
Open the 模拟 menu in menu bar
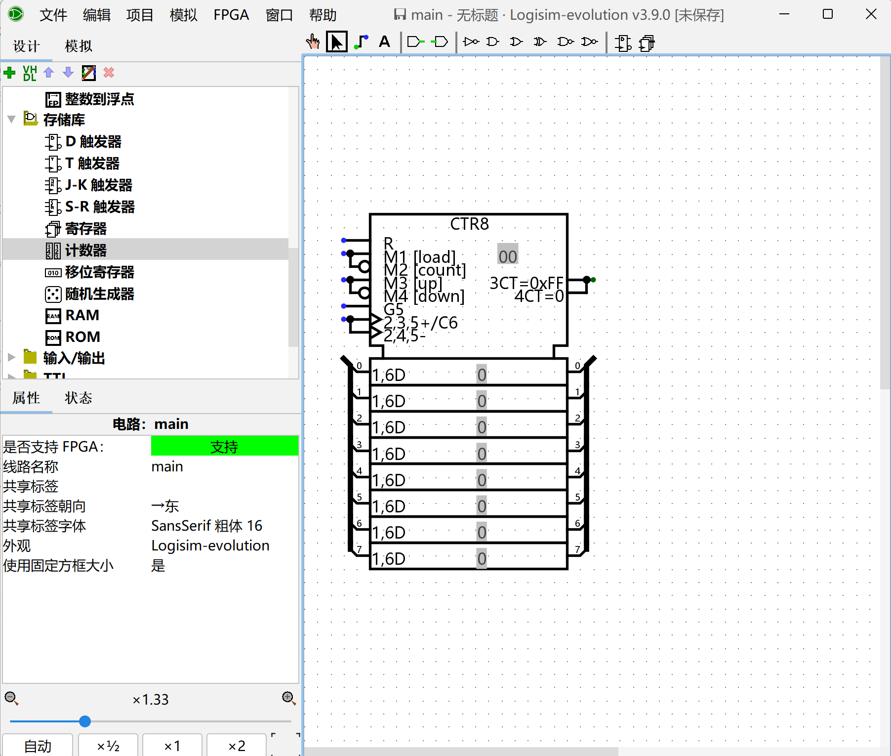tap(183, 15)
